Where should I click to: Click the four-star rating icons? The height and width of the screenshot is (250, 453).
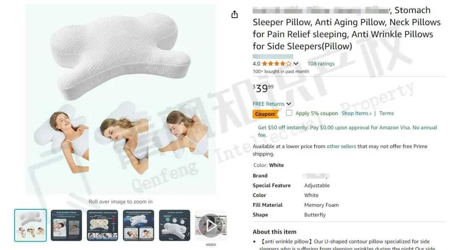(276, 64)
